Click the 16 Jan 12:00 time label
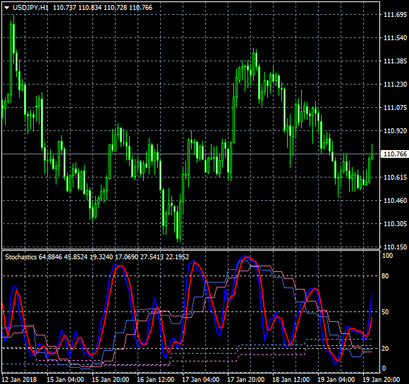This screenshot has height=384, width=409. pyautogui.click(x=156, y=380)
